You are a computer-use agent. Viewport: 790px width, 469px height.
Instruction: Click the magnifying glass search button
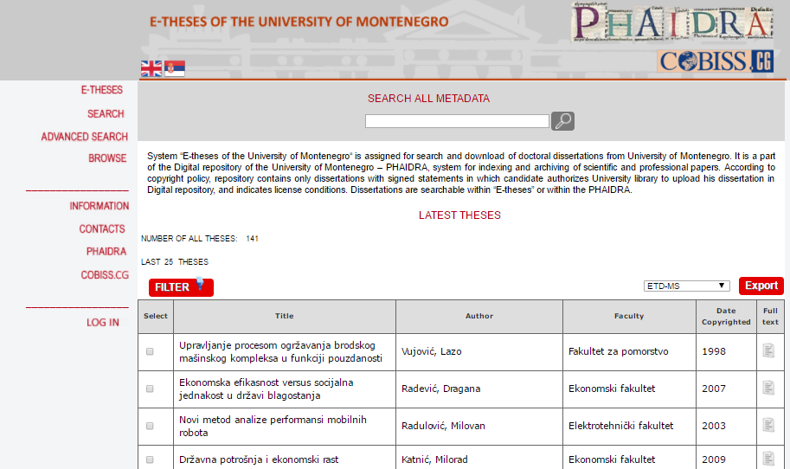coord(562,121)
